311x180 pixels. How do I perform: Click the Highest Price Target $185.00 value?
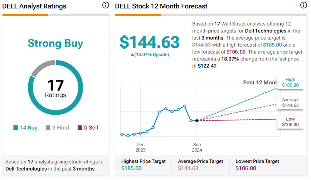[x=132, y=168]
